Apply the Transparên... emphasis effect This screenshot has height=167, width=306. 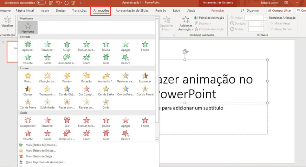pos(47,91)
